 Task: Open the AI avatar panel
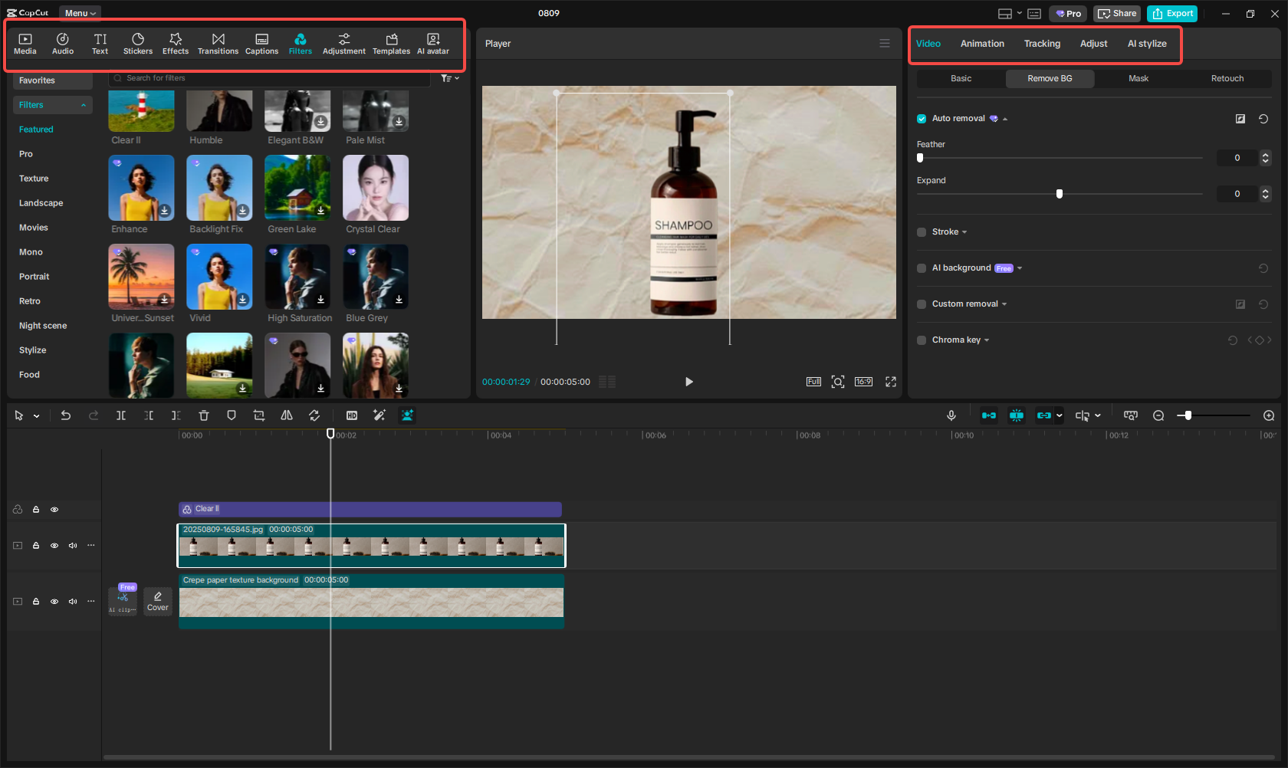[433, 44]
